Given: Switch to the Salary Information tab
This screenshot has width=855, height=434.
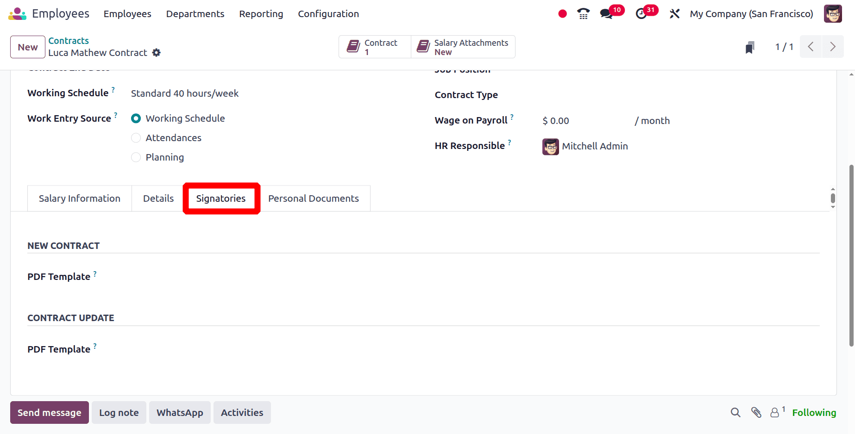Looking at the screenshot, I should 80,198.
